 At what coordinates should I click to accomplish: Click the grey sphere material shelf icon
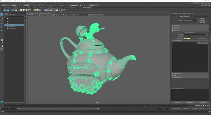pos(37,10)
